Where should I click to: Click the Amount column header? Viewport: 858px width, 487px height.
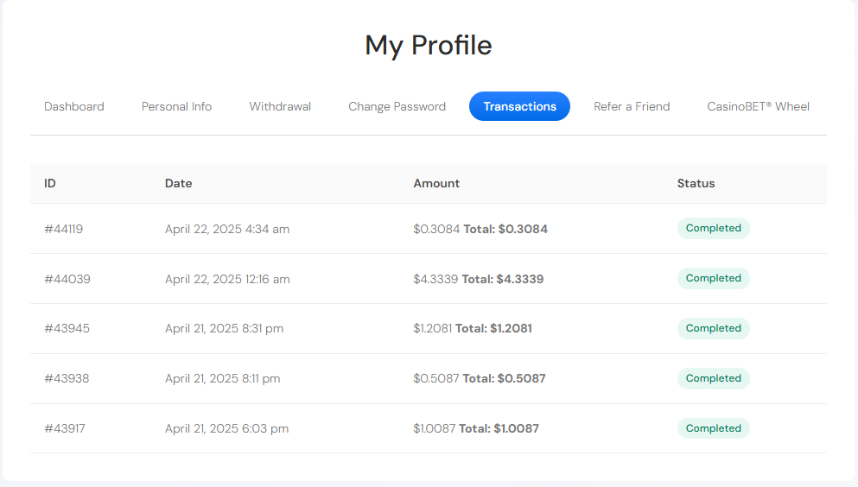[x=436, y=183]
